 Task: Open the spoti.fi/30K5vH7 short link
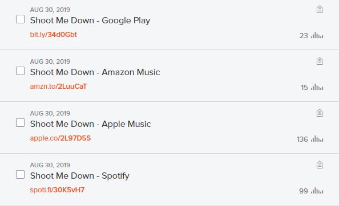click(57, 190)
